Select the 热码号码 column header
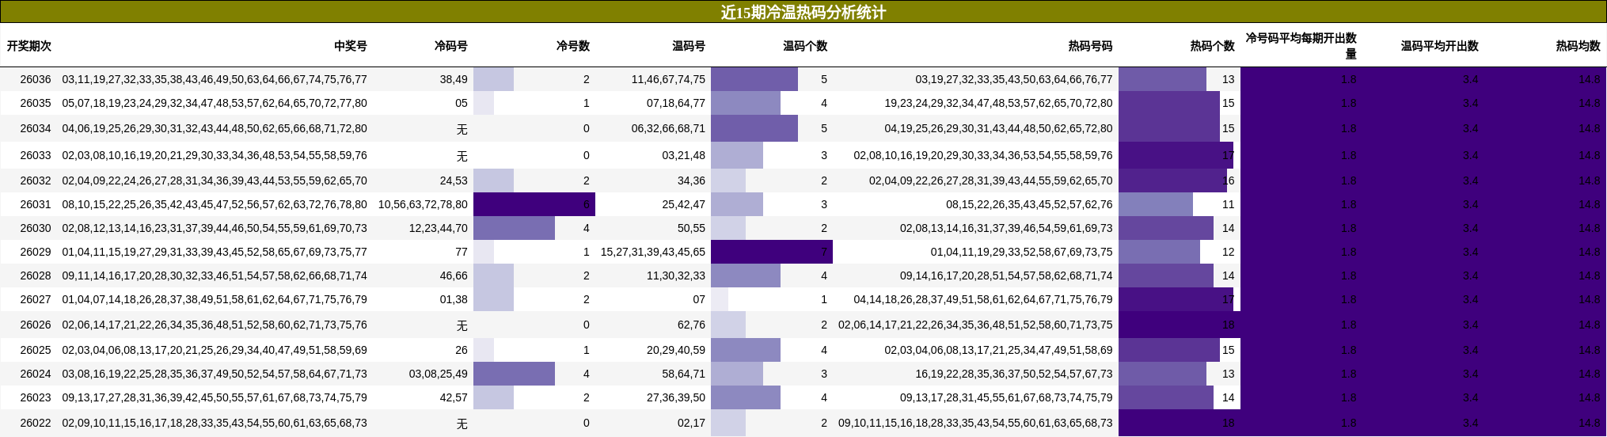The image size is (1607, 437). coord(1090,46)
